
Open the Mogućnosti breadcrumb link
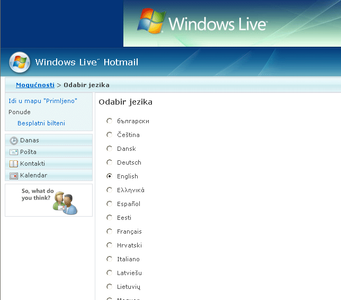[35, 85]
